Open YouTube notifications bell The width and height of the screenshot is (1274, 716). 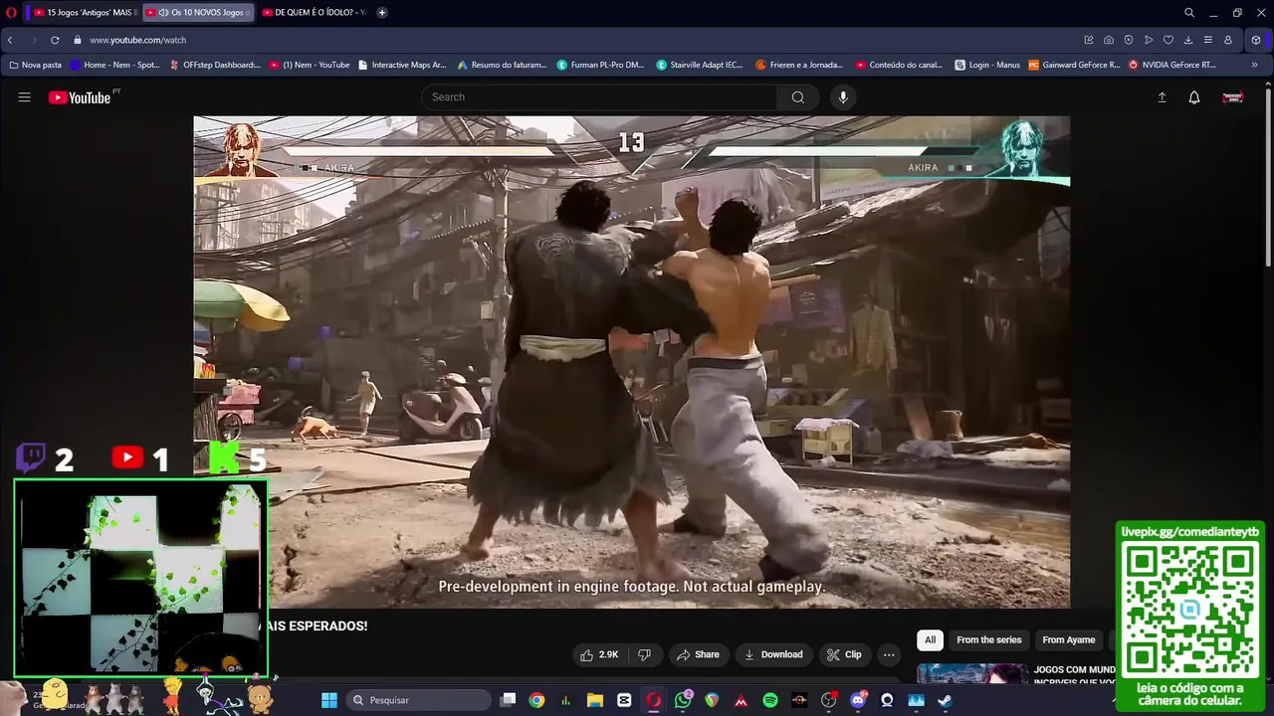pyautogui.click(x=1194, y=97)
